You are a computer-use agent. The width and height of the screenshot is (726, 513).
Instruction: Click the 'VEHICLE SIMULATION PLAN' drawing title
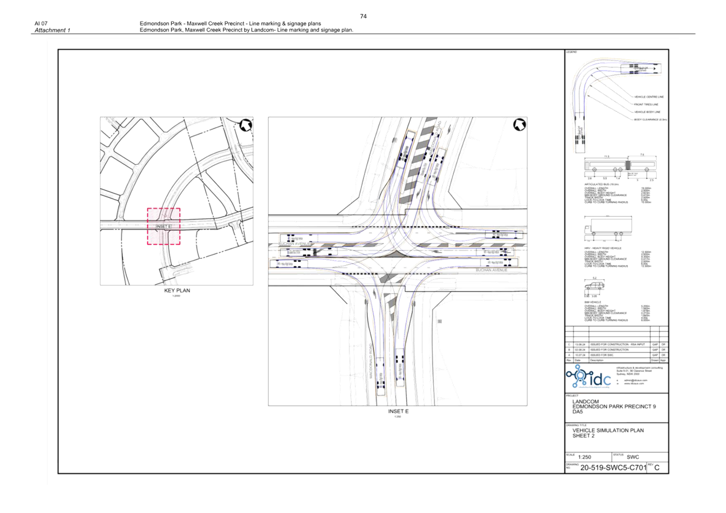(608, 430)
